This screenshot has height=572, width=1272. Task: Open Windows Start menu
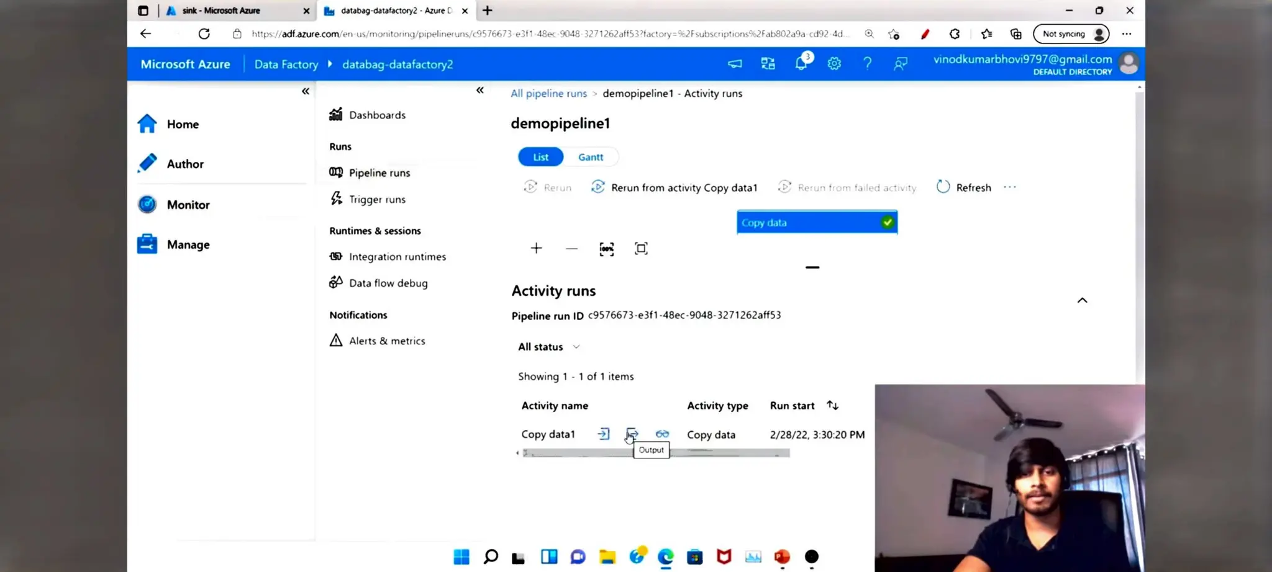click(x=461, y=556)
